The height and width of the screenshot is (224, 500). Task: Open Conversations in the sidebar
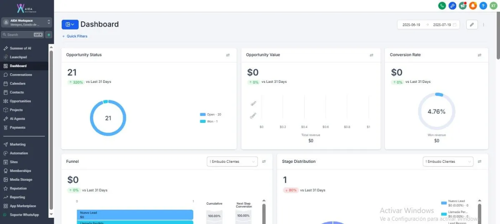tap(21, 75)
